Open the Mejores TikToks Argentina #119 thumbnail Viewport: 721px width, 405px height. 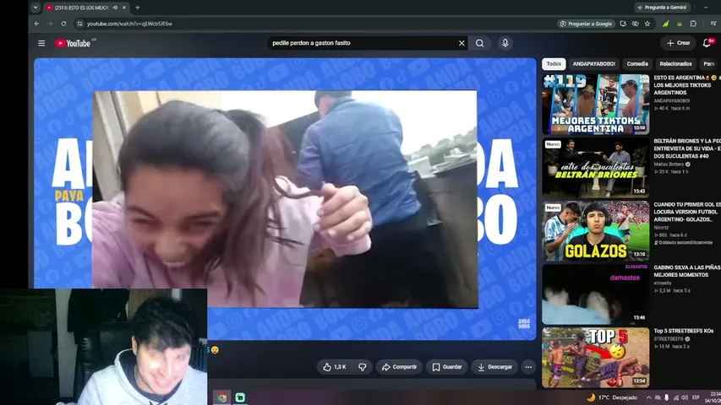595,105
